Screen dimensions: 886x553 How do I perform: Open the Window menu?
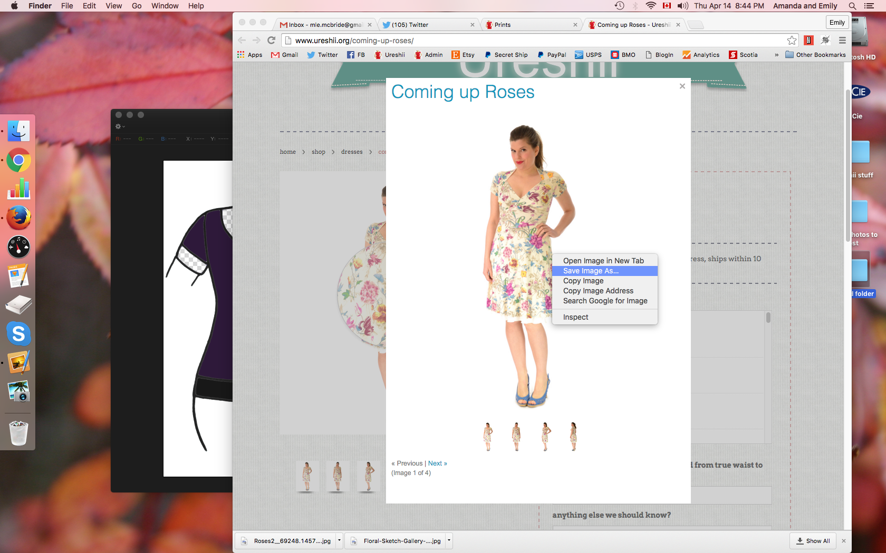click(x=165, y=6)
